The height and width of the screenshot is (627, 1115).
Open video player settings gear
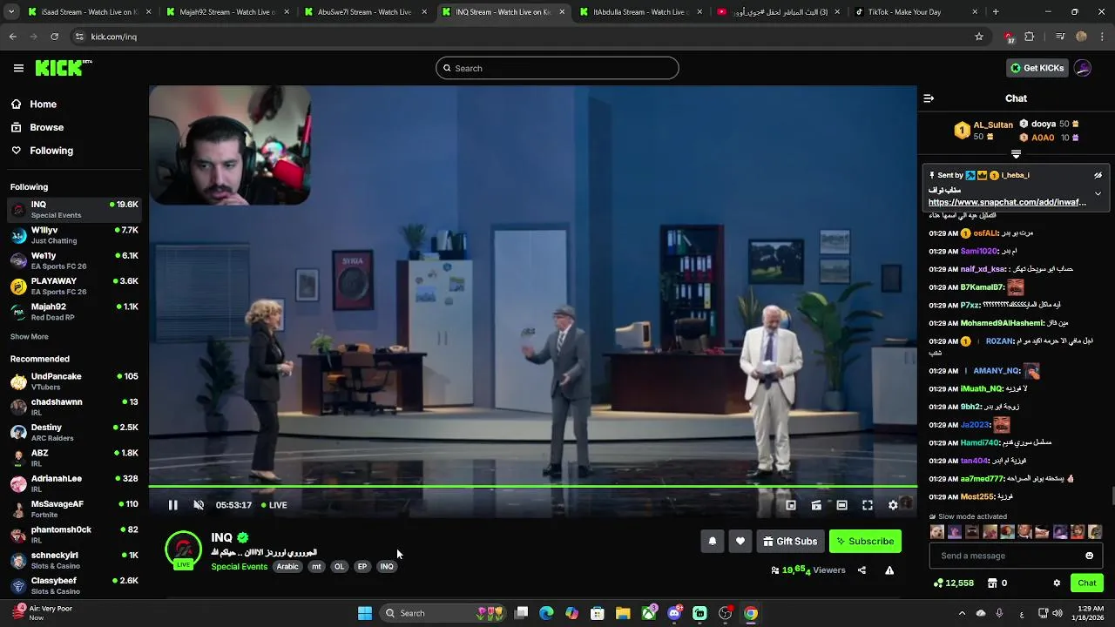point(893,505)
